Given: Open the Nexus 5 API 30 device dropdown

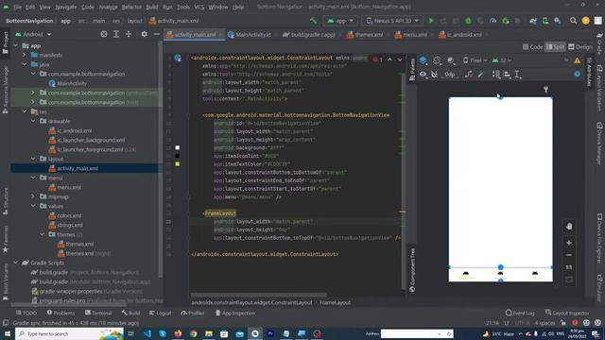Looking at the screenshot, I should 393,21.
